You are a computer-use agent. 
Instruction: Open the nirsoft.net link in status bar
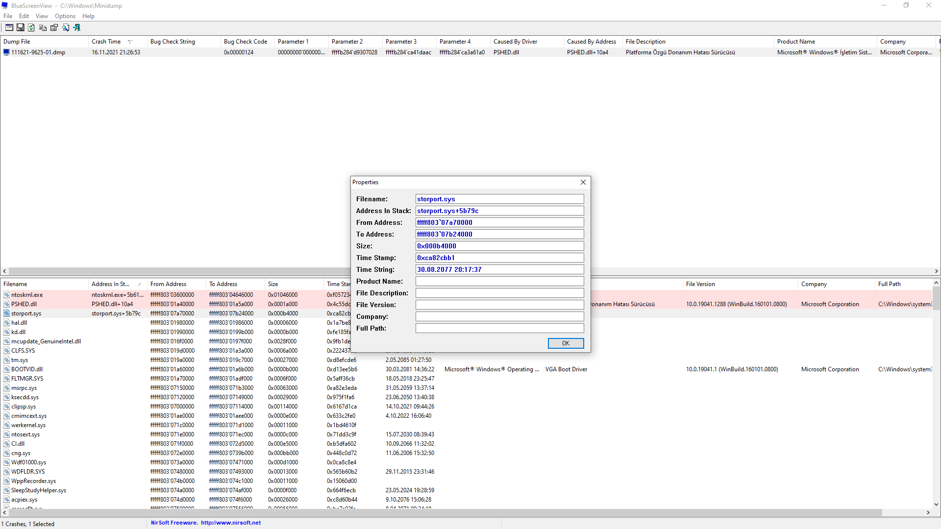click(x=230, y=523)
